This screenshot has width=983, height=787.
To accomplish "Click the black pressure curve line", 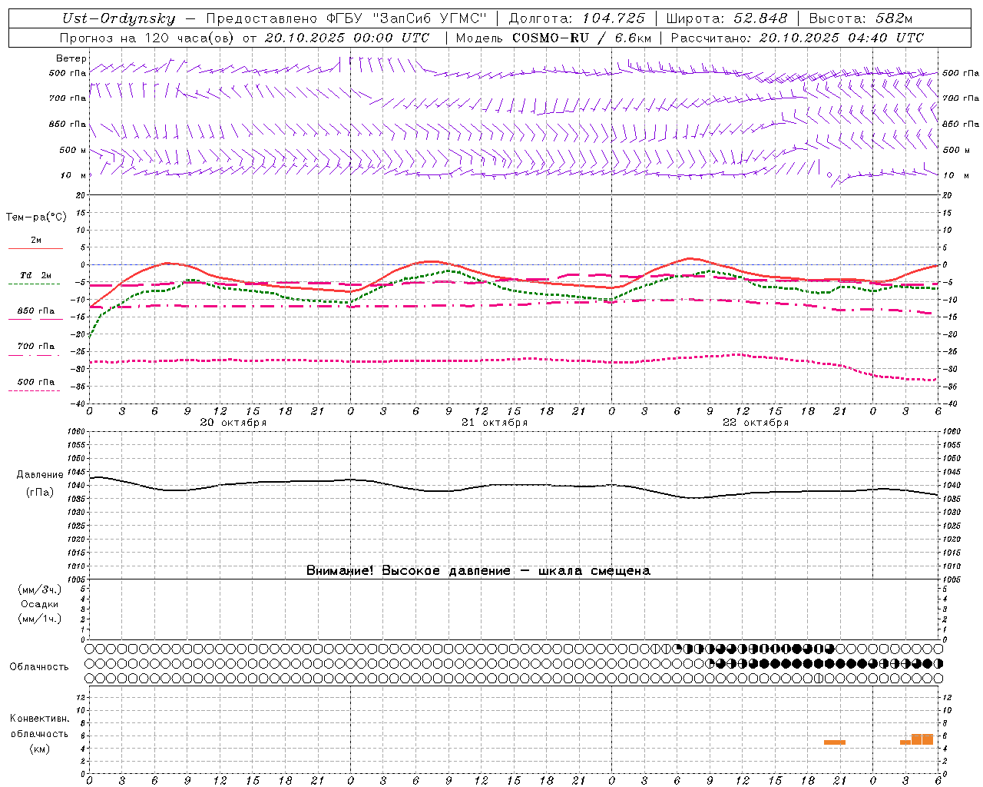I will pos(515,485).
